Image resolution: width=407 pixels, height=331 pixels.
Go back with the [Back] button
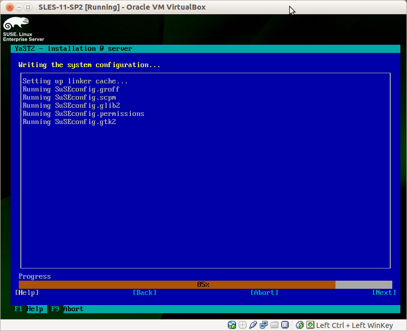coord(145,293)
